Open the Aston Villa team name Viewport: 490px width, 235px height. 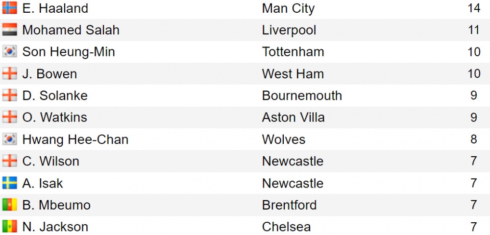coord(293,117)
